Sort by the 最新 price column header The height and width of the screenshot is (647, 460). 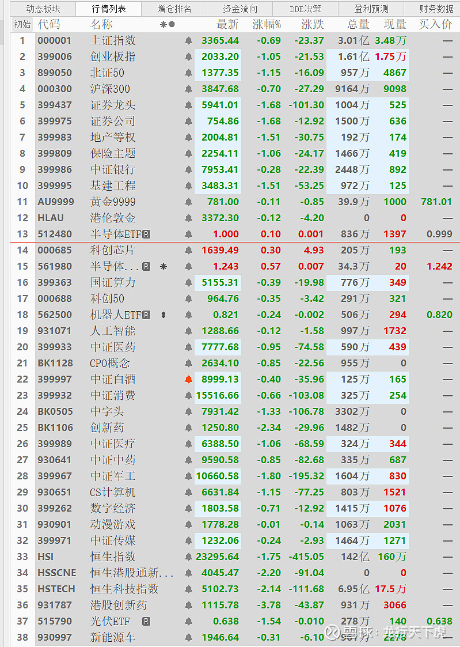(227, 25)
